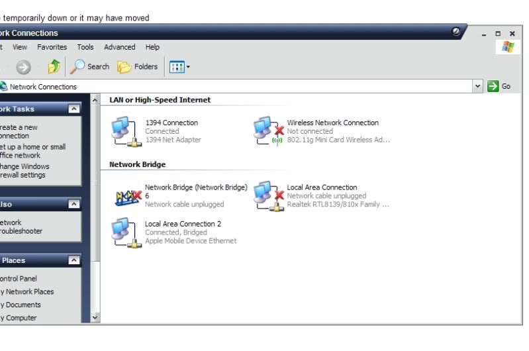Collapse the Network Tasks panel chevron
The width and height of the screenshot is (529, 351).
point(74,109)
